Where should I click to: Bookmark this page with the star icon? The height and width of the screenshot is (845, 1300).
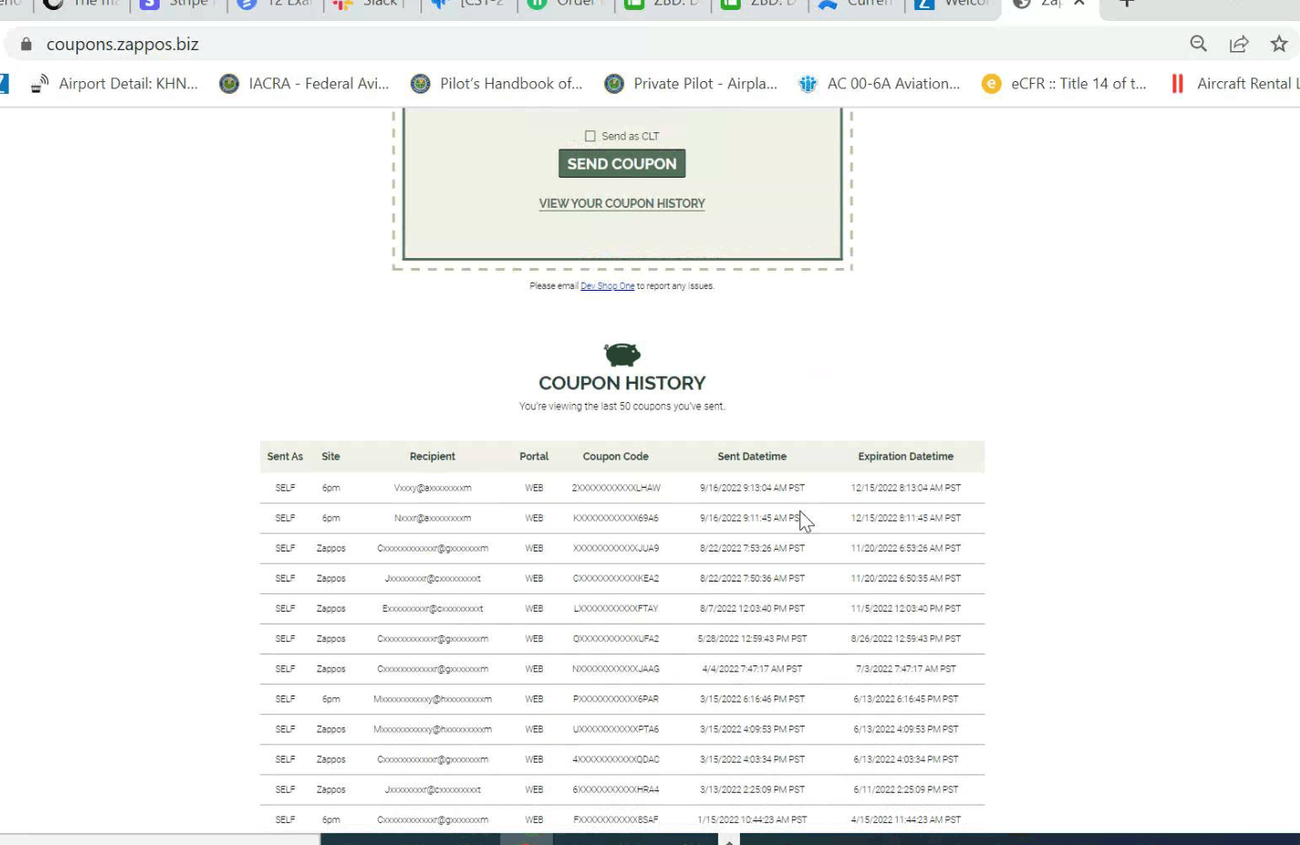pos(1279,44)
